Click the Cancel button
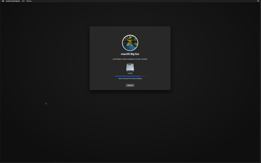This screenshot has height=163, width=261. tap(130, 85)
